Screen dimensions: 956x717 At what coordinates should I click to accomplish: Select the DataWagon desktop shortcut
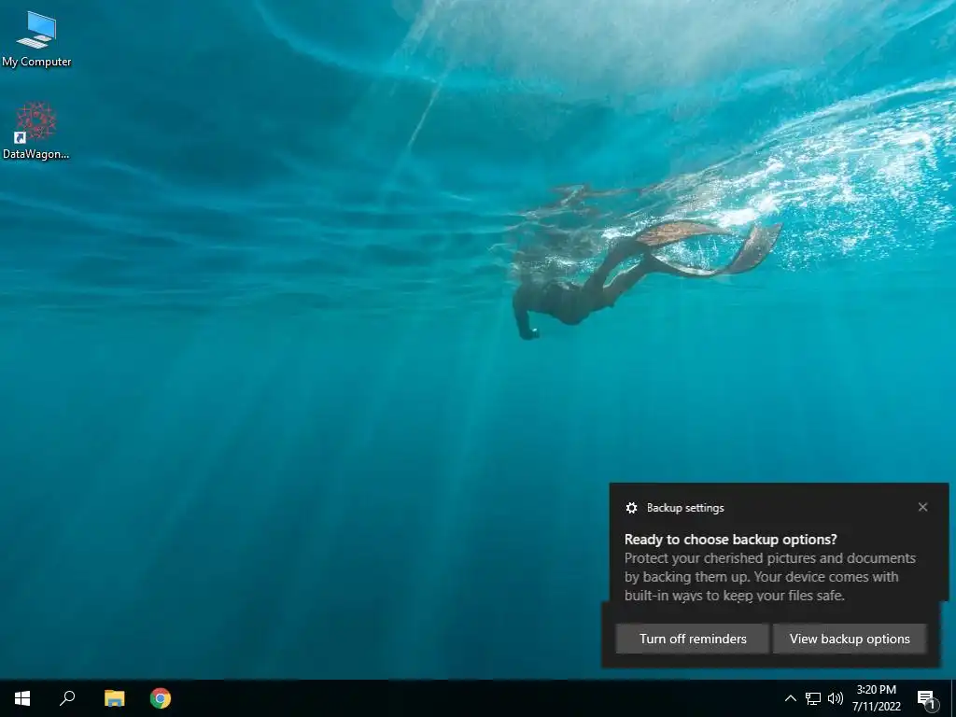[x=36, y=131]
